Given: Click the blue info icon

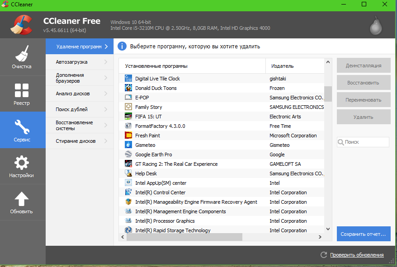Looking at the screenshot, I should [x=122, y=47].
